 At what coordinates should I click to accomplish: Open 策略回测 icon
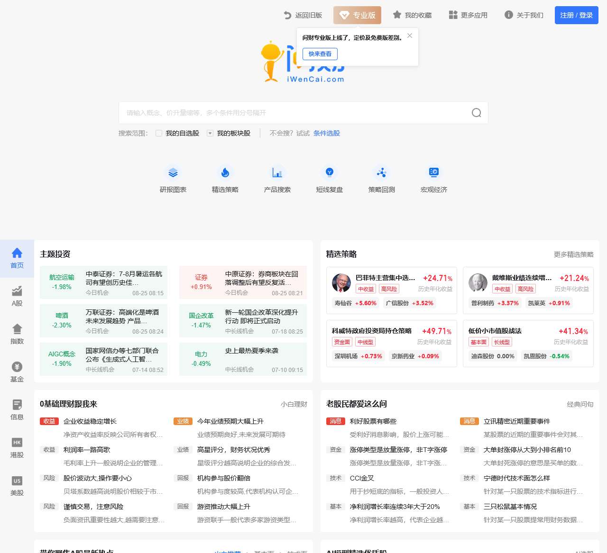coord(382,172)
